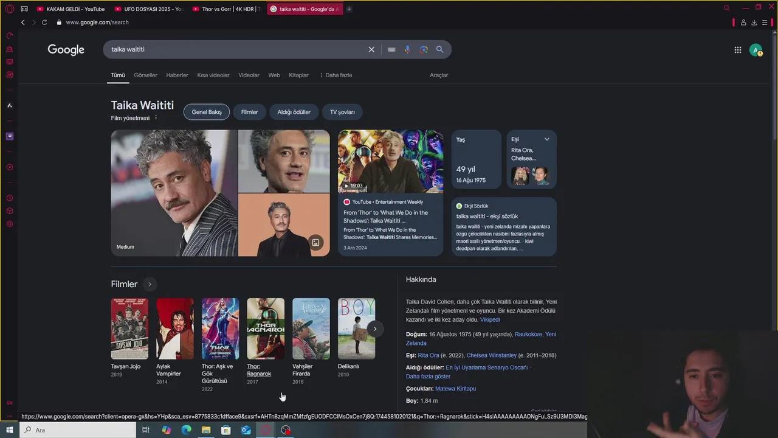Open the Twitch icon in Opera sidebar
This screenshot has width=778, height=438.
click(x=9, y=136)
